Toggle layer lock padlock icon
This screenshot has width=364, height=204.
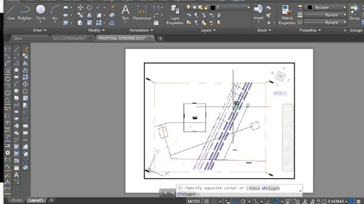206,7
